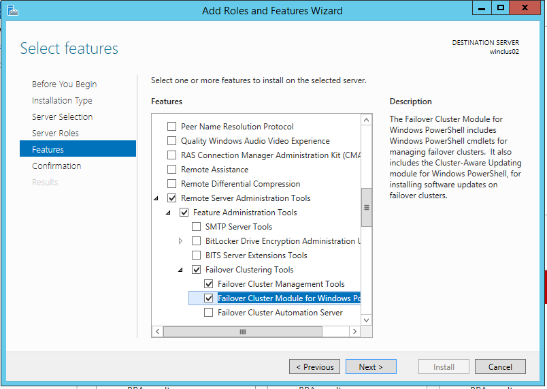Screen dimensions: 547x389
Task: Click the wizard icon in title bar
Action: pyautogui.click(x=13, y=10)
